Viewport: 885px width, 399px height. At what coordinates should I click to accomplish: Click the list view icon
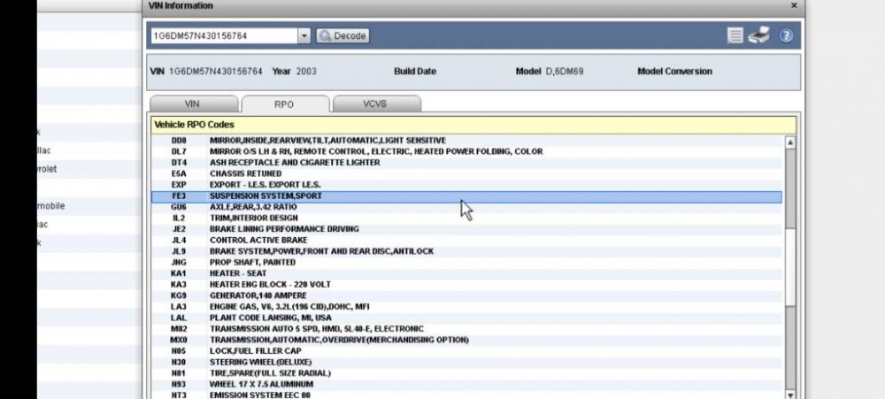point(735,35)
